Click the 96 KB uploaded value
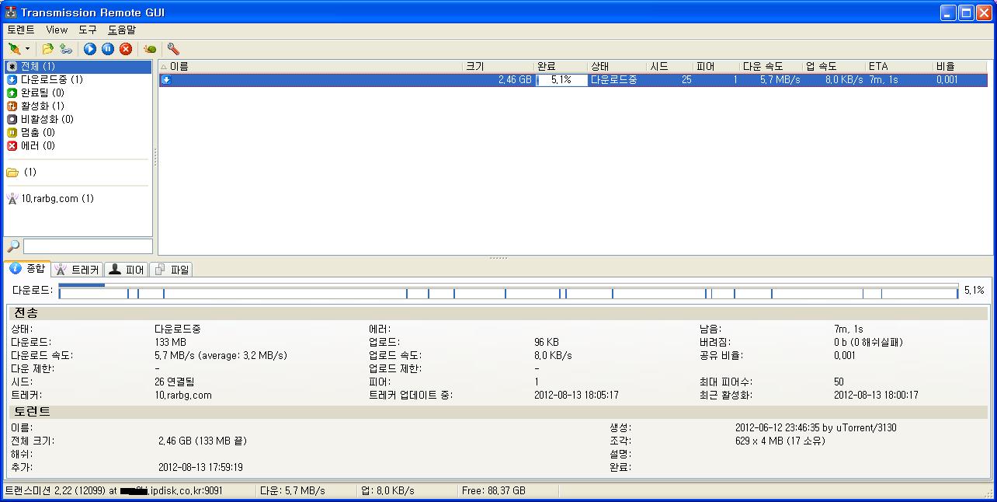 pyautogui.click(x=546, y=342)
